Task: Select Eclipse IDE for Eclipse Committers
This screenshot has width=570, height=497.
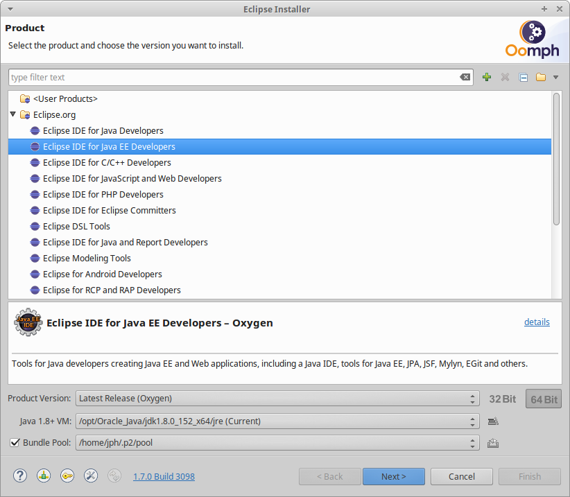Action: coord(109,211)
